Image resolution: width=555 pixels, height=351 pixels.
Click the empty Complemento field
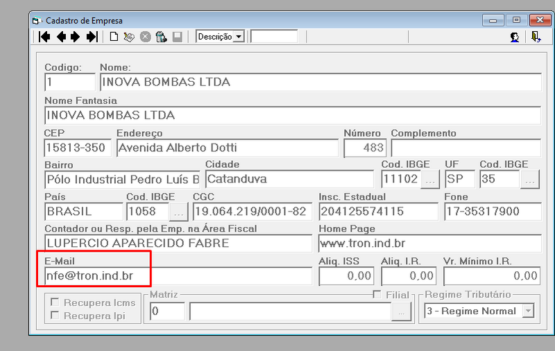[466, 148]
